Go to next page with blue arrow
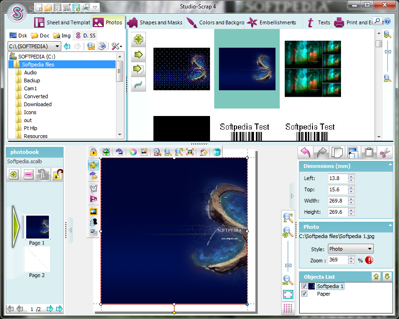Screen dimensions: 399x319 pos(50,309)
